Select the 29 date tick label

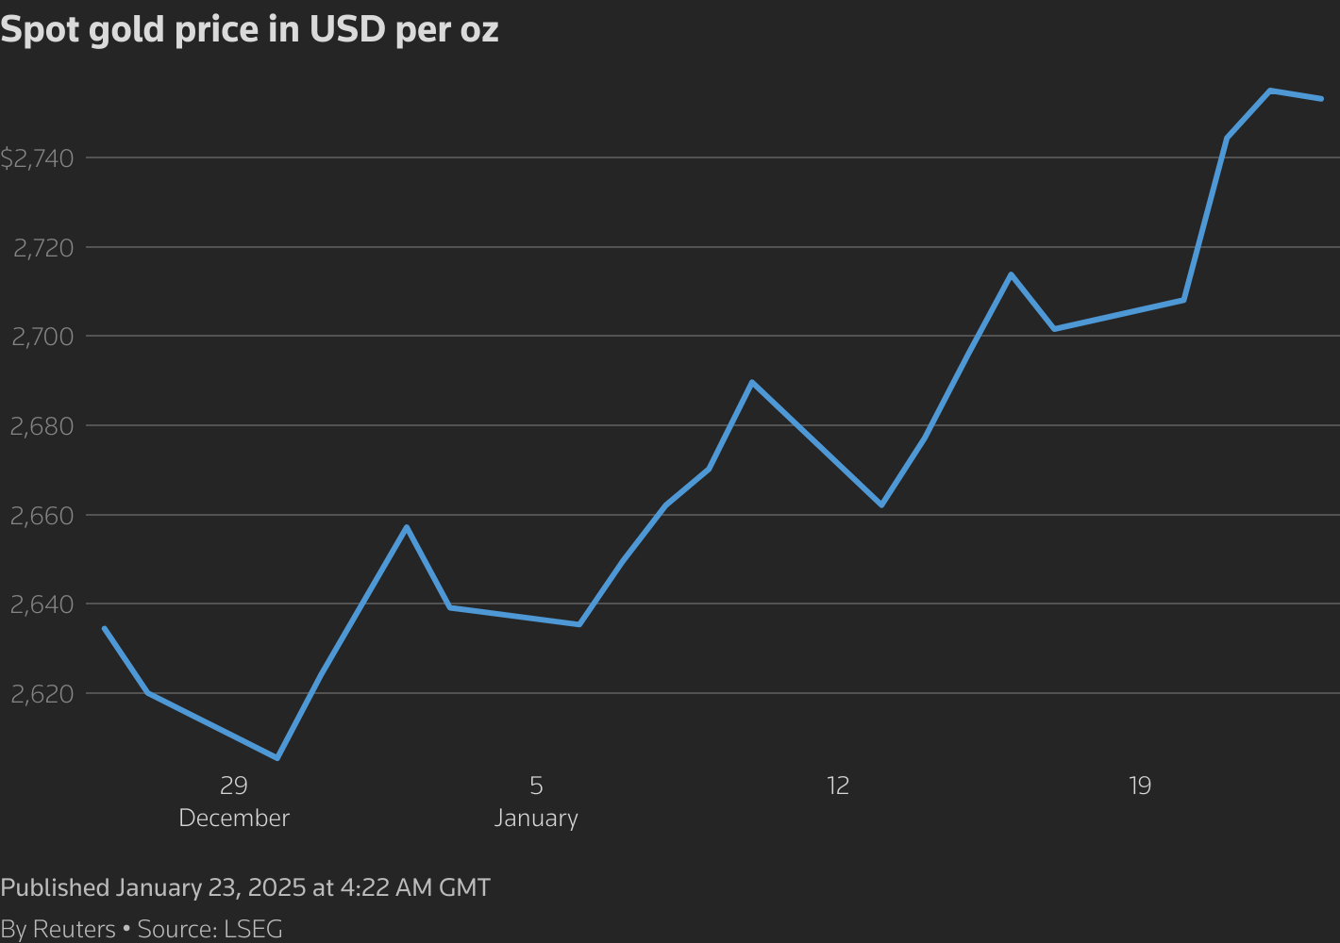(233, 786)
